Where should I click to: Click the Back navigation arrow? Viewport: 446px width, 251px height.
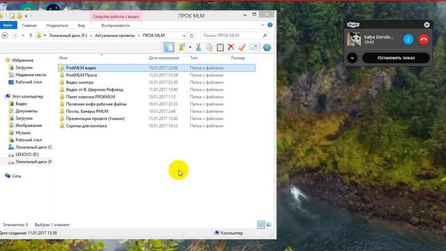(5, 36)
